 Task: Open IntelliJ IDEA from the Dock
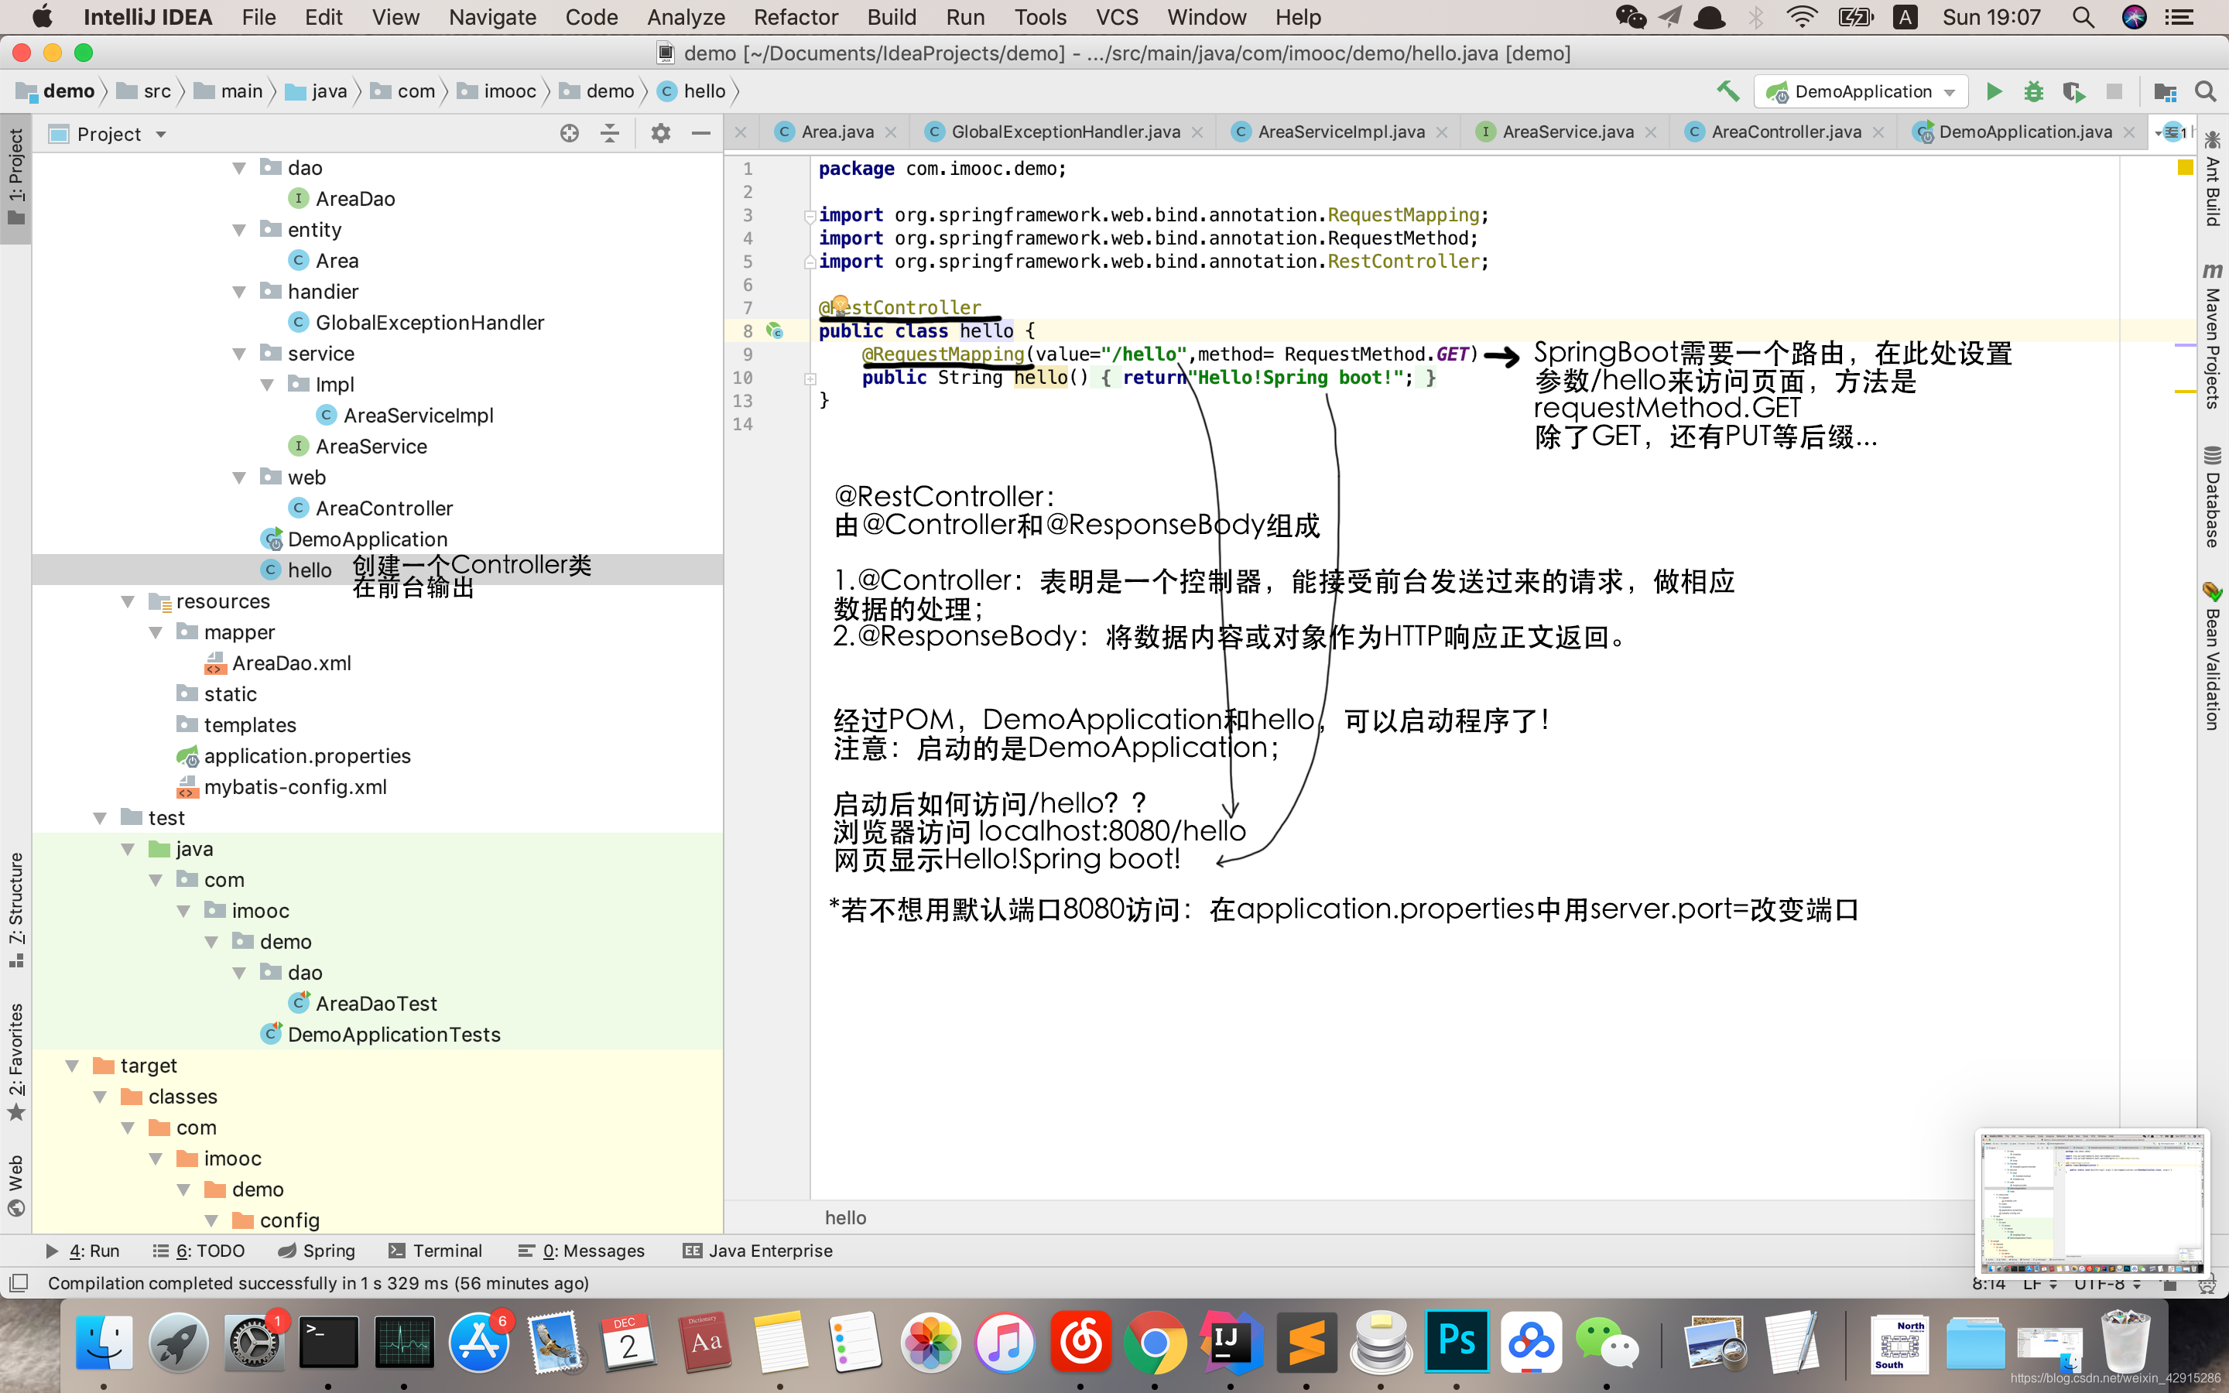click(x=1231, y=1341)
